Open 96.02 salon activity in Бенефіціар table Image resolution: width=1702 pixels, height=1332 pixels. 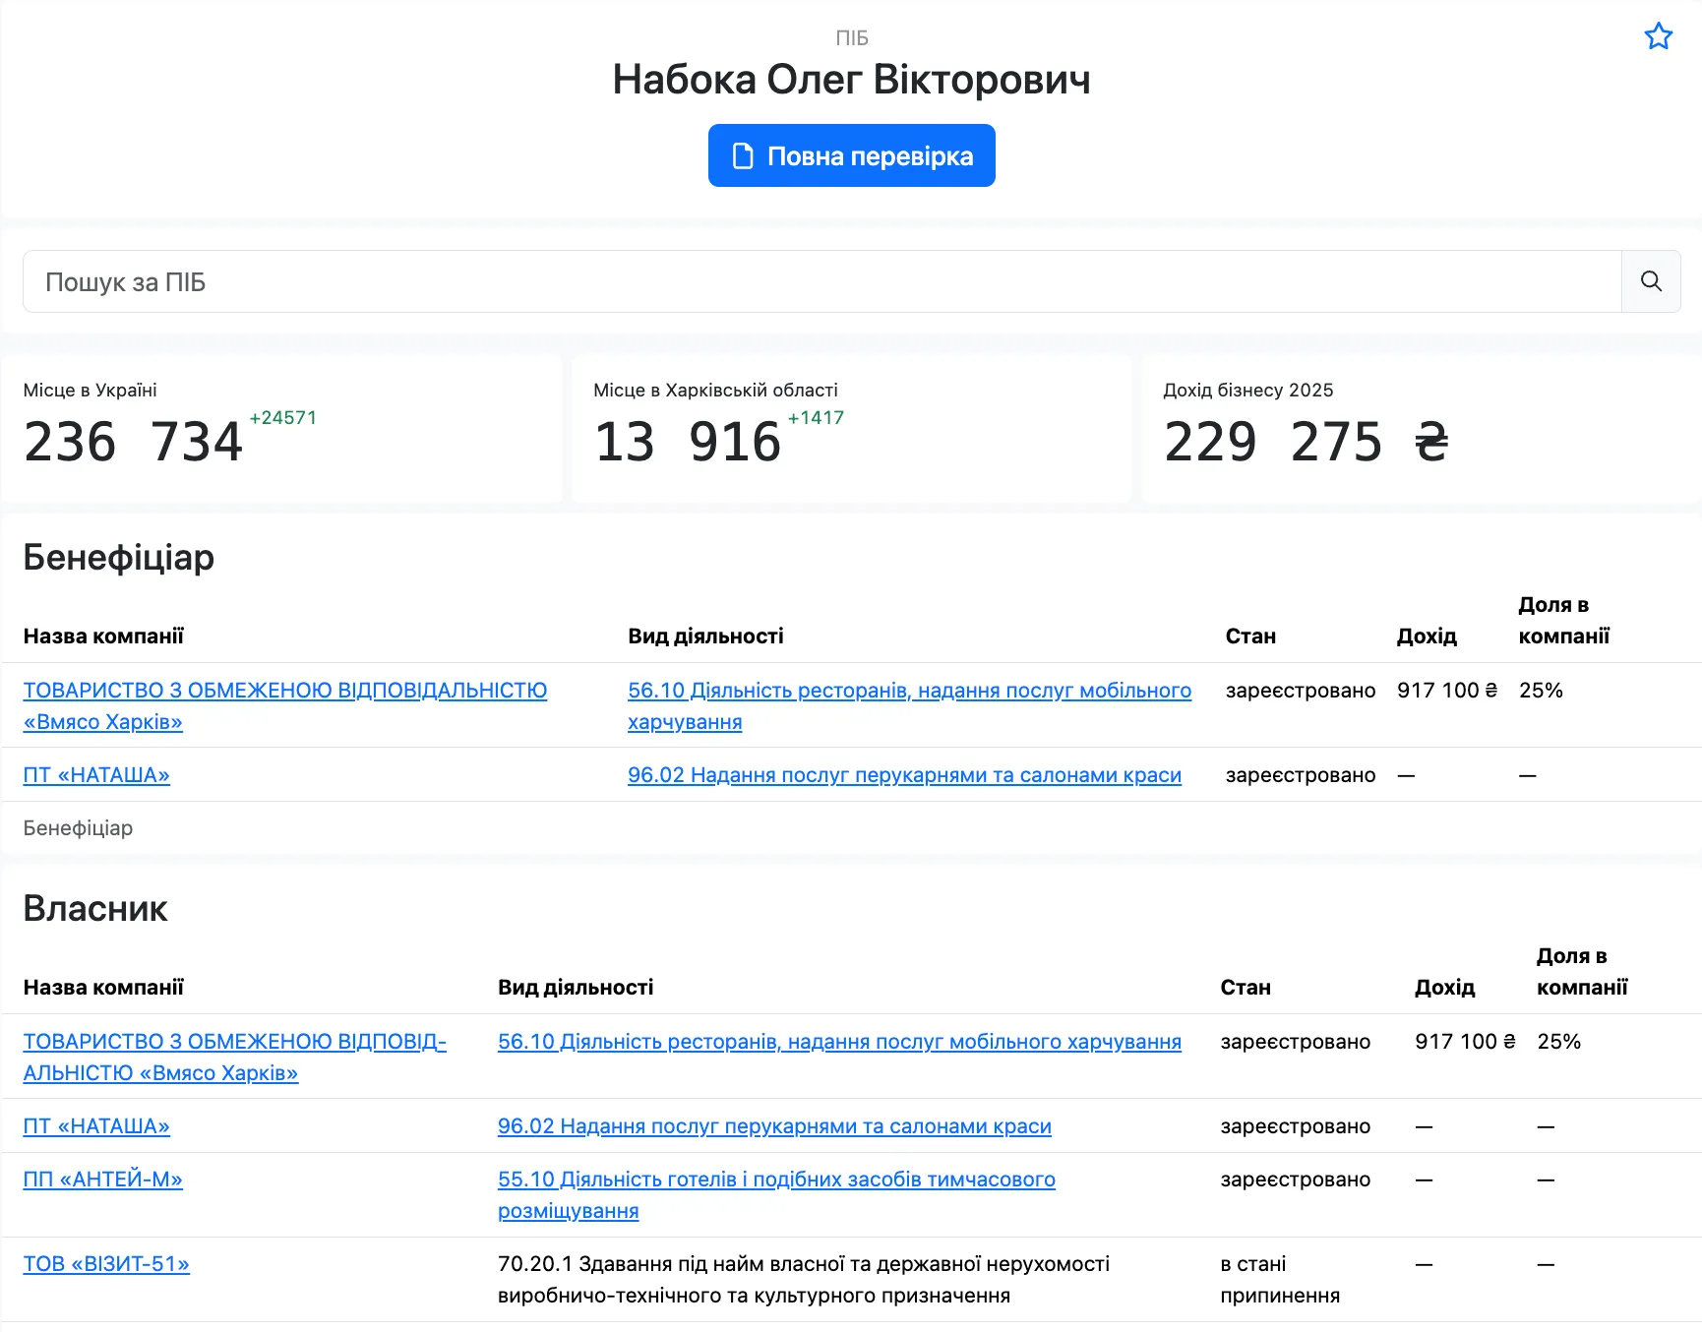904,775
